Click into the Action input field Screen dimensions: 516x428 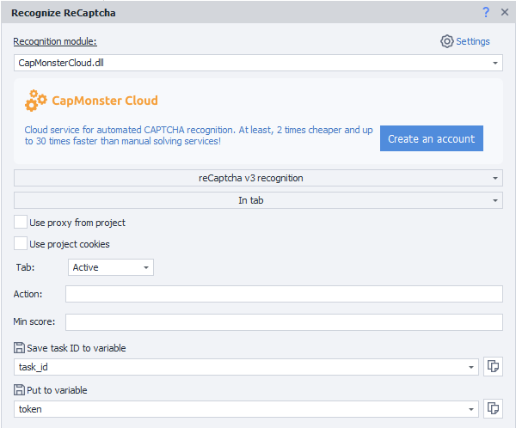point(284,294)
